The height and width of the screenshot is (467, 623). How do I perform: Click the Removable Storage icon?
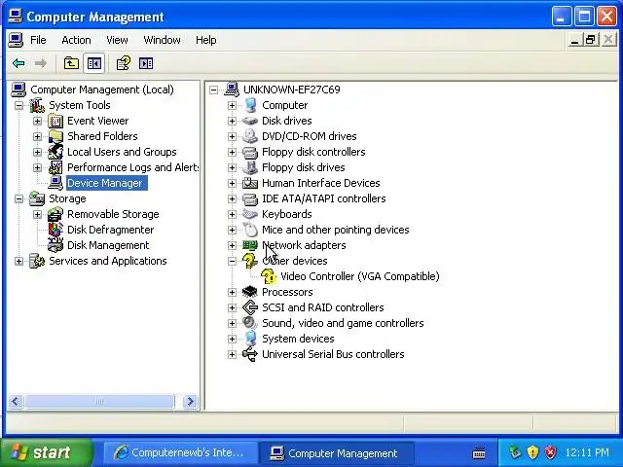point(55,214)
